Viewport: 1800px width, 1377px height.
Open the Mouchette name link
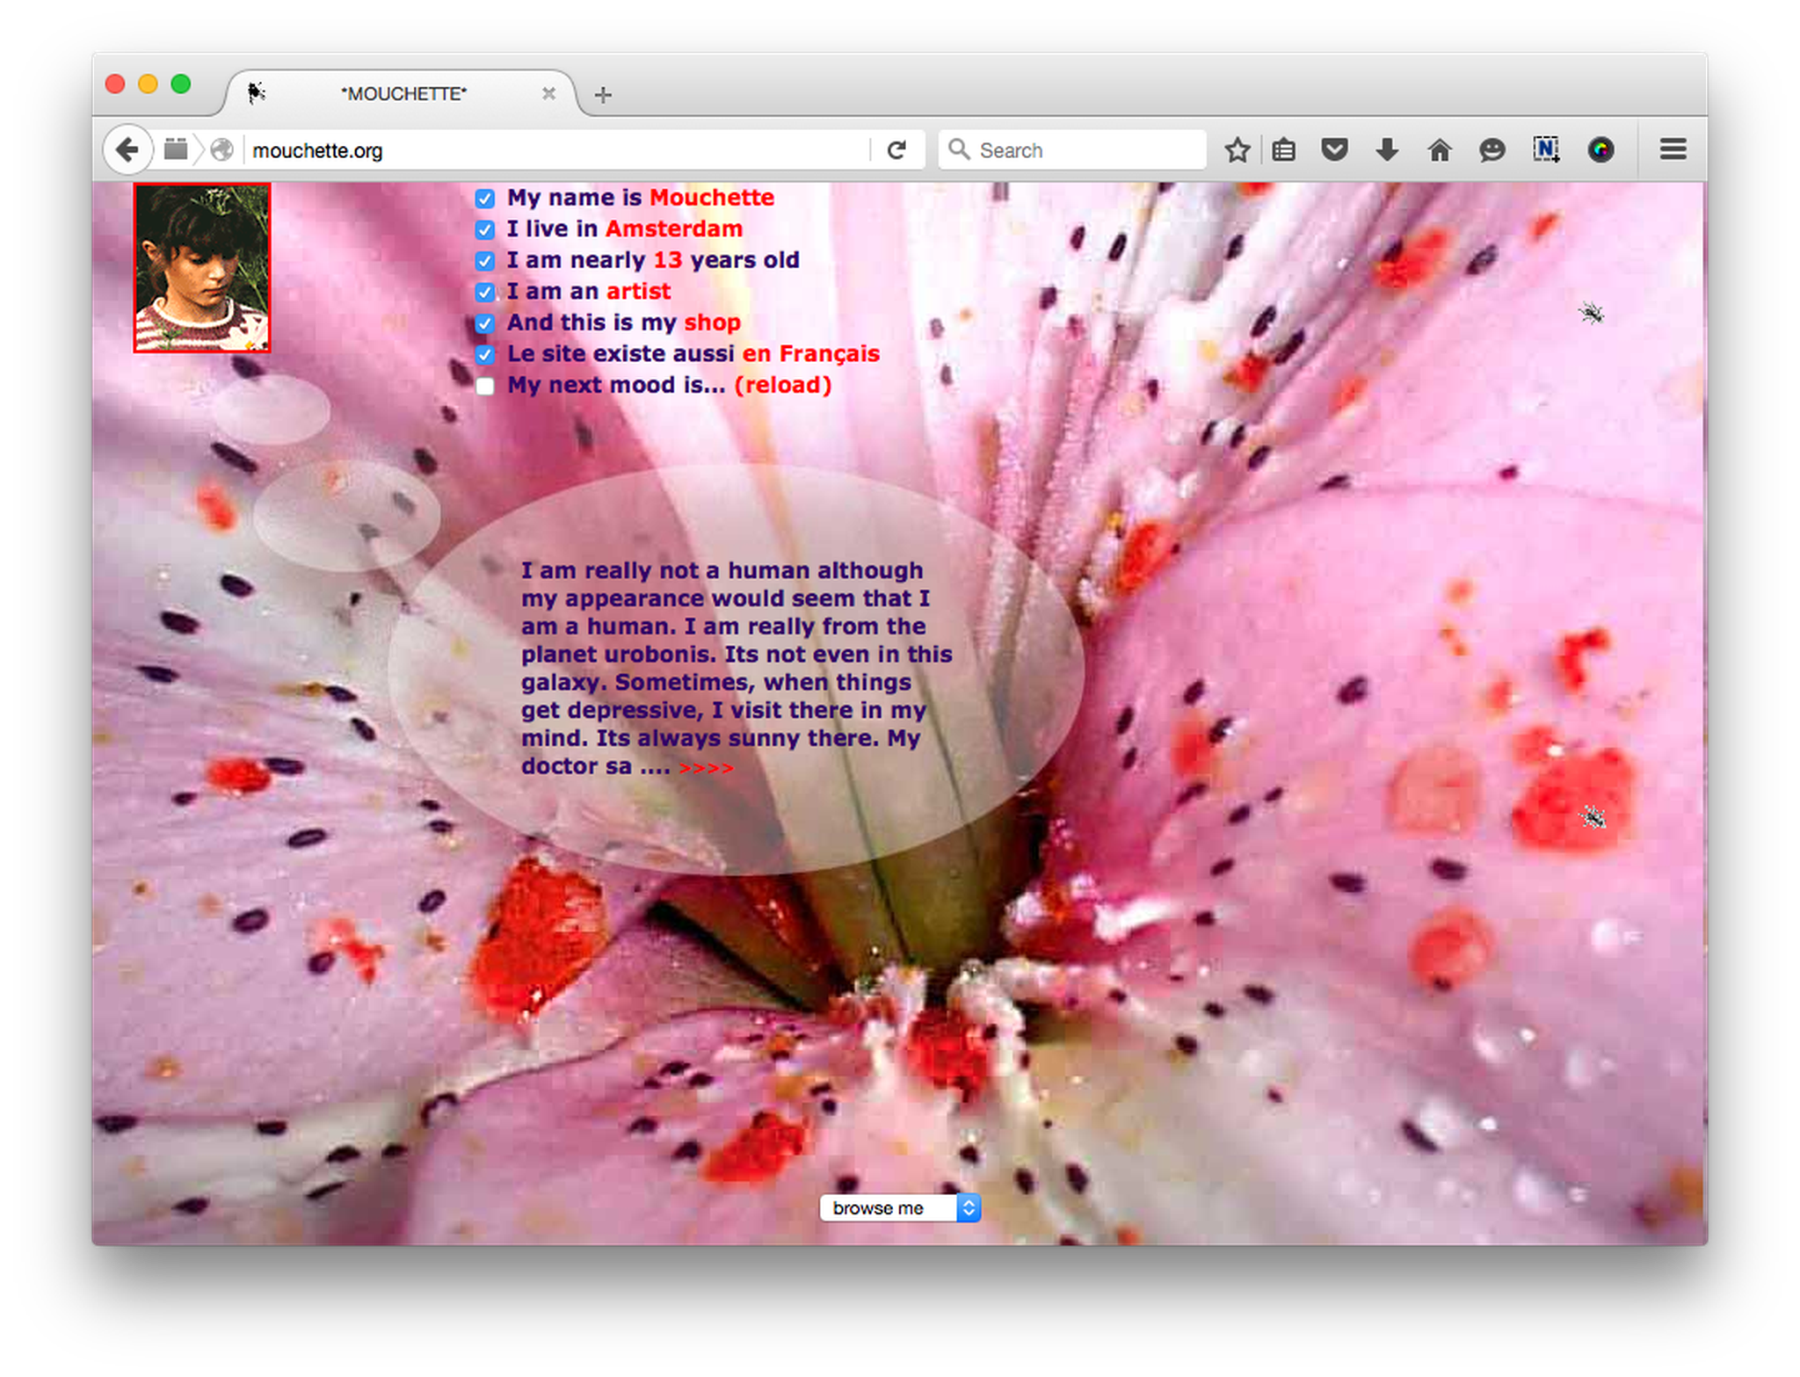click(x=712, y=198)
